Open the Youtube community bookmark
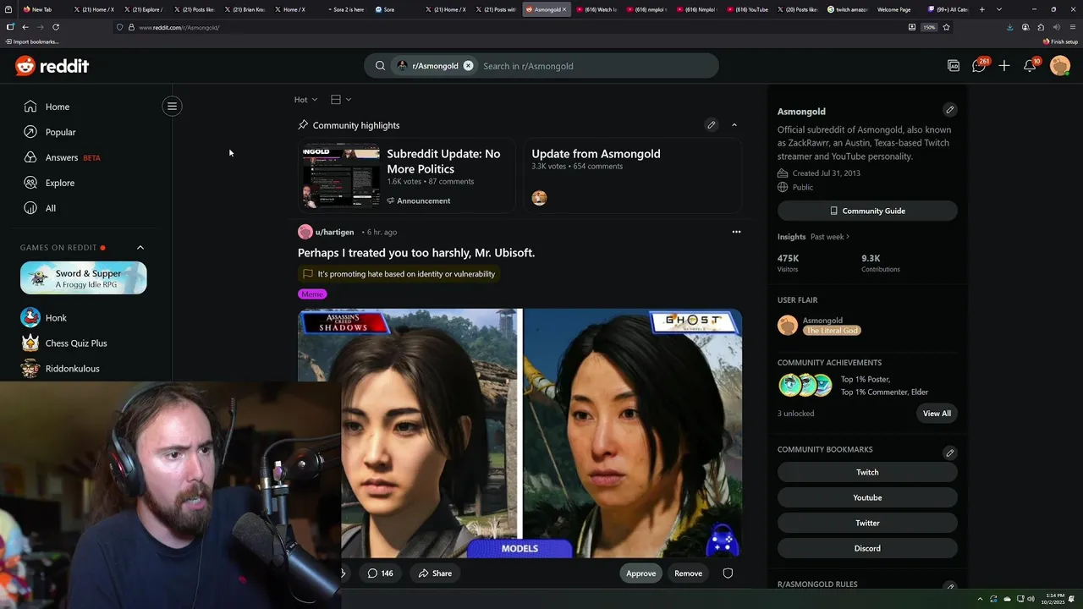The image size is (1083, 609). tap(867, 497)
